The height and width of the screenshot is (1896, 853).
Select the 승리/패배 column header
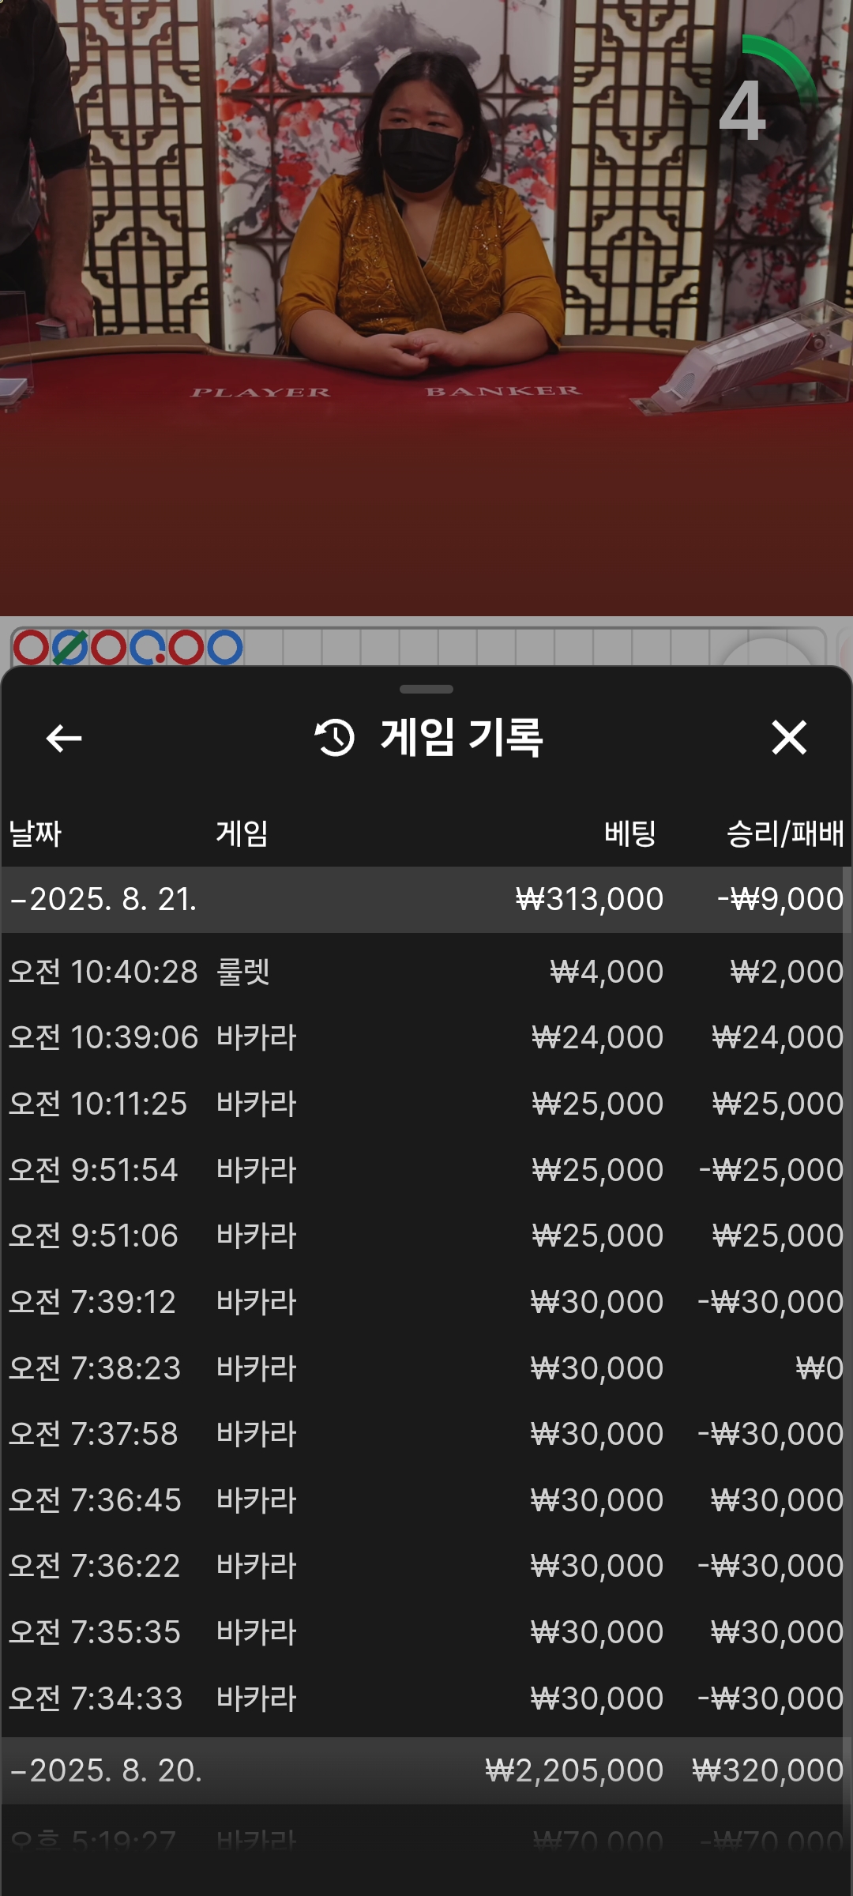[x=785, y=833]
